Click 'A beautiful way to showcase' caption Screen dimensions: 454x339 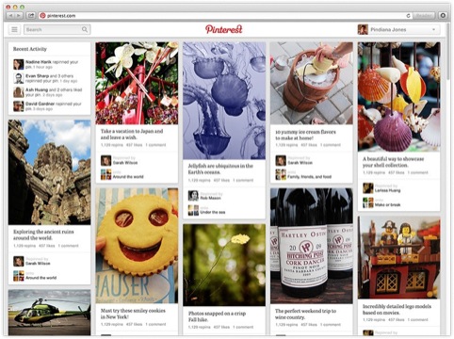(x=394, y=162)
